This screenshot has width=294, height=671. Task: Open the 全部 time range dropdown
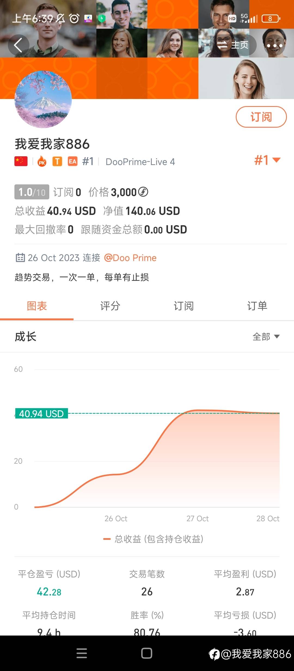pyautogui.click(x=266, y=337)
